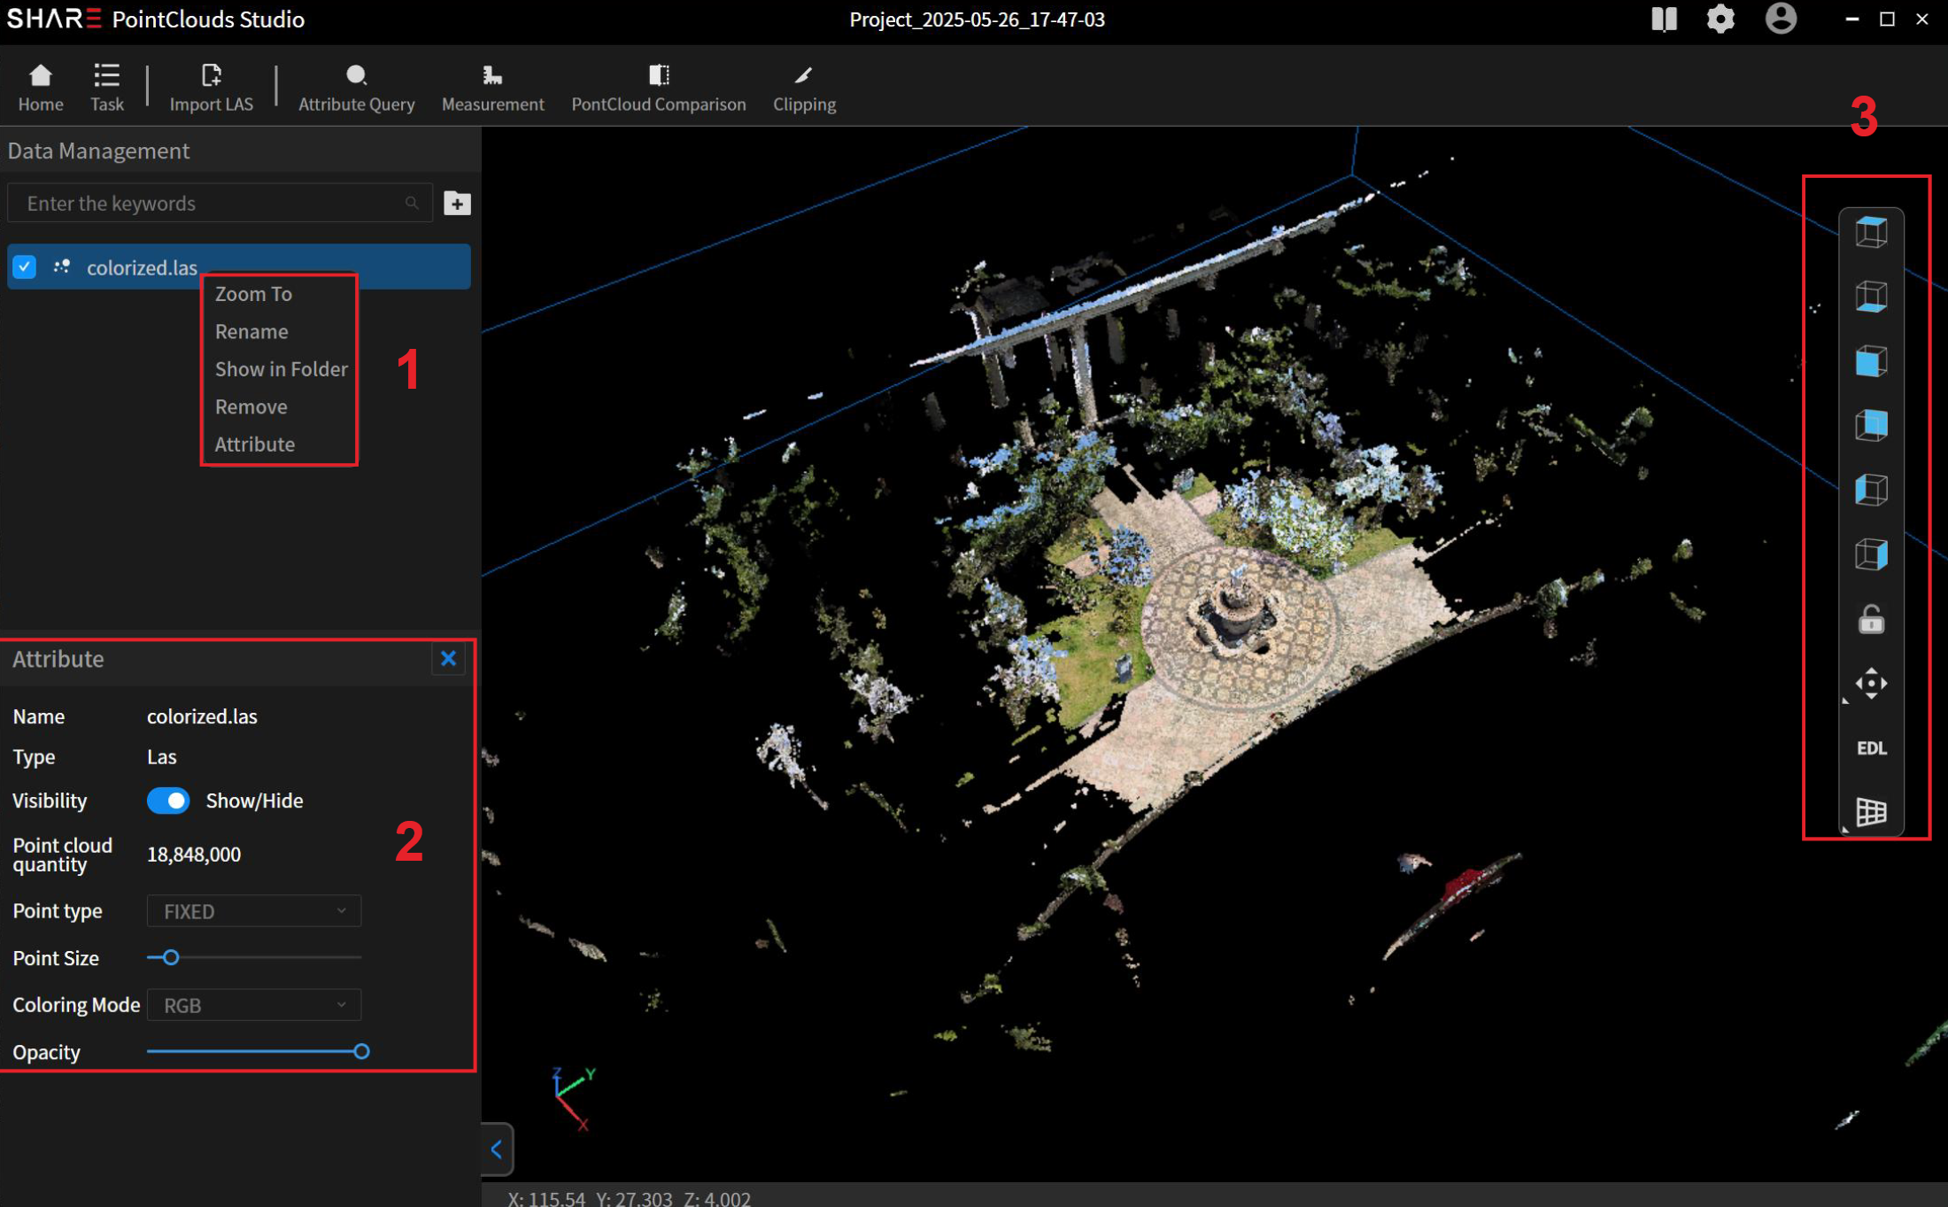Click the grid view icon below EDL

point(1871,811)
